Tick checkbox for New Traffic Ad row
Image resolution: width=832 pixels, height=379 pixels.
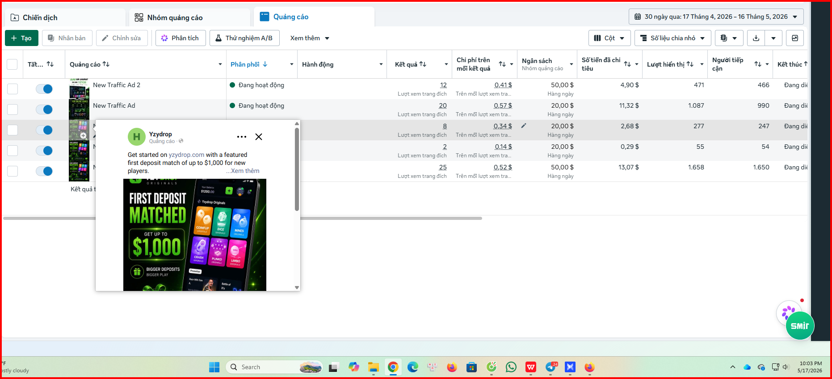[x=13, y=109]
